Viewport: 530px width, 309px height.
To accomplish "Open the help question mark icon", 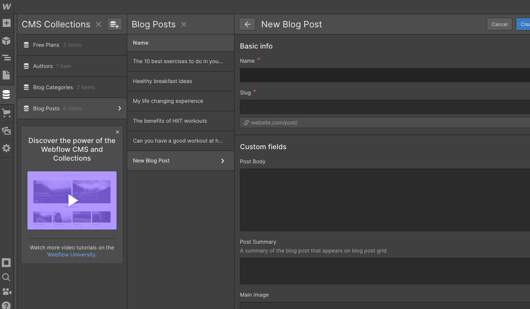I will pos(6,305).
